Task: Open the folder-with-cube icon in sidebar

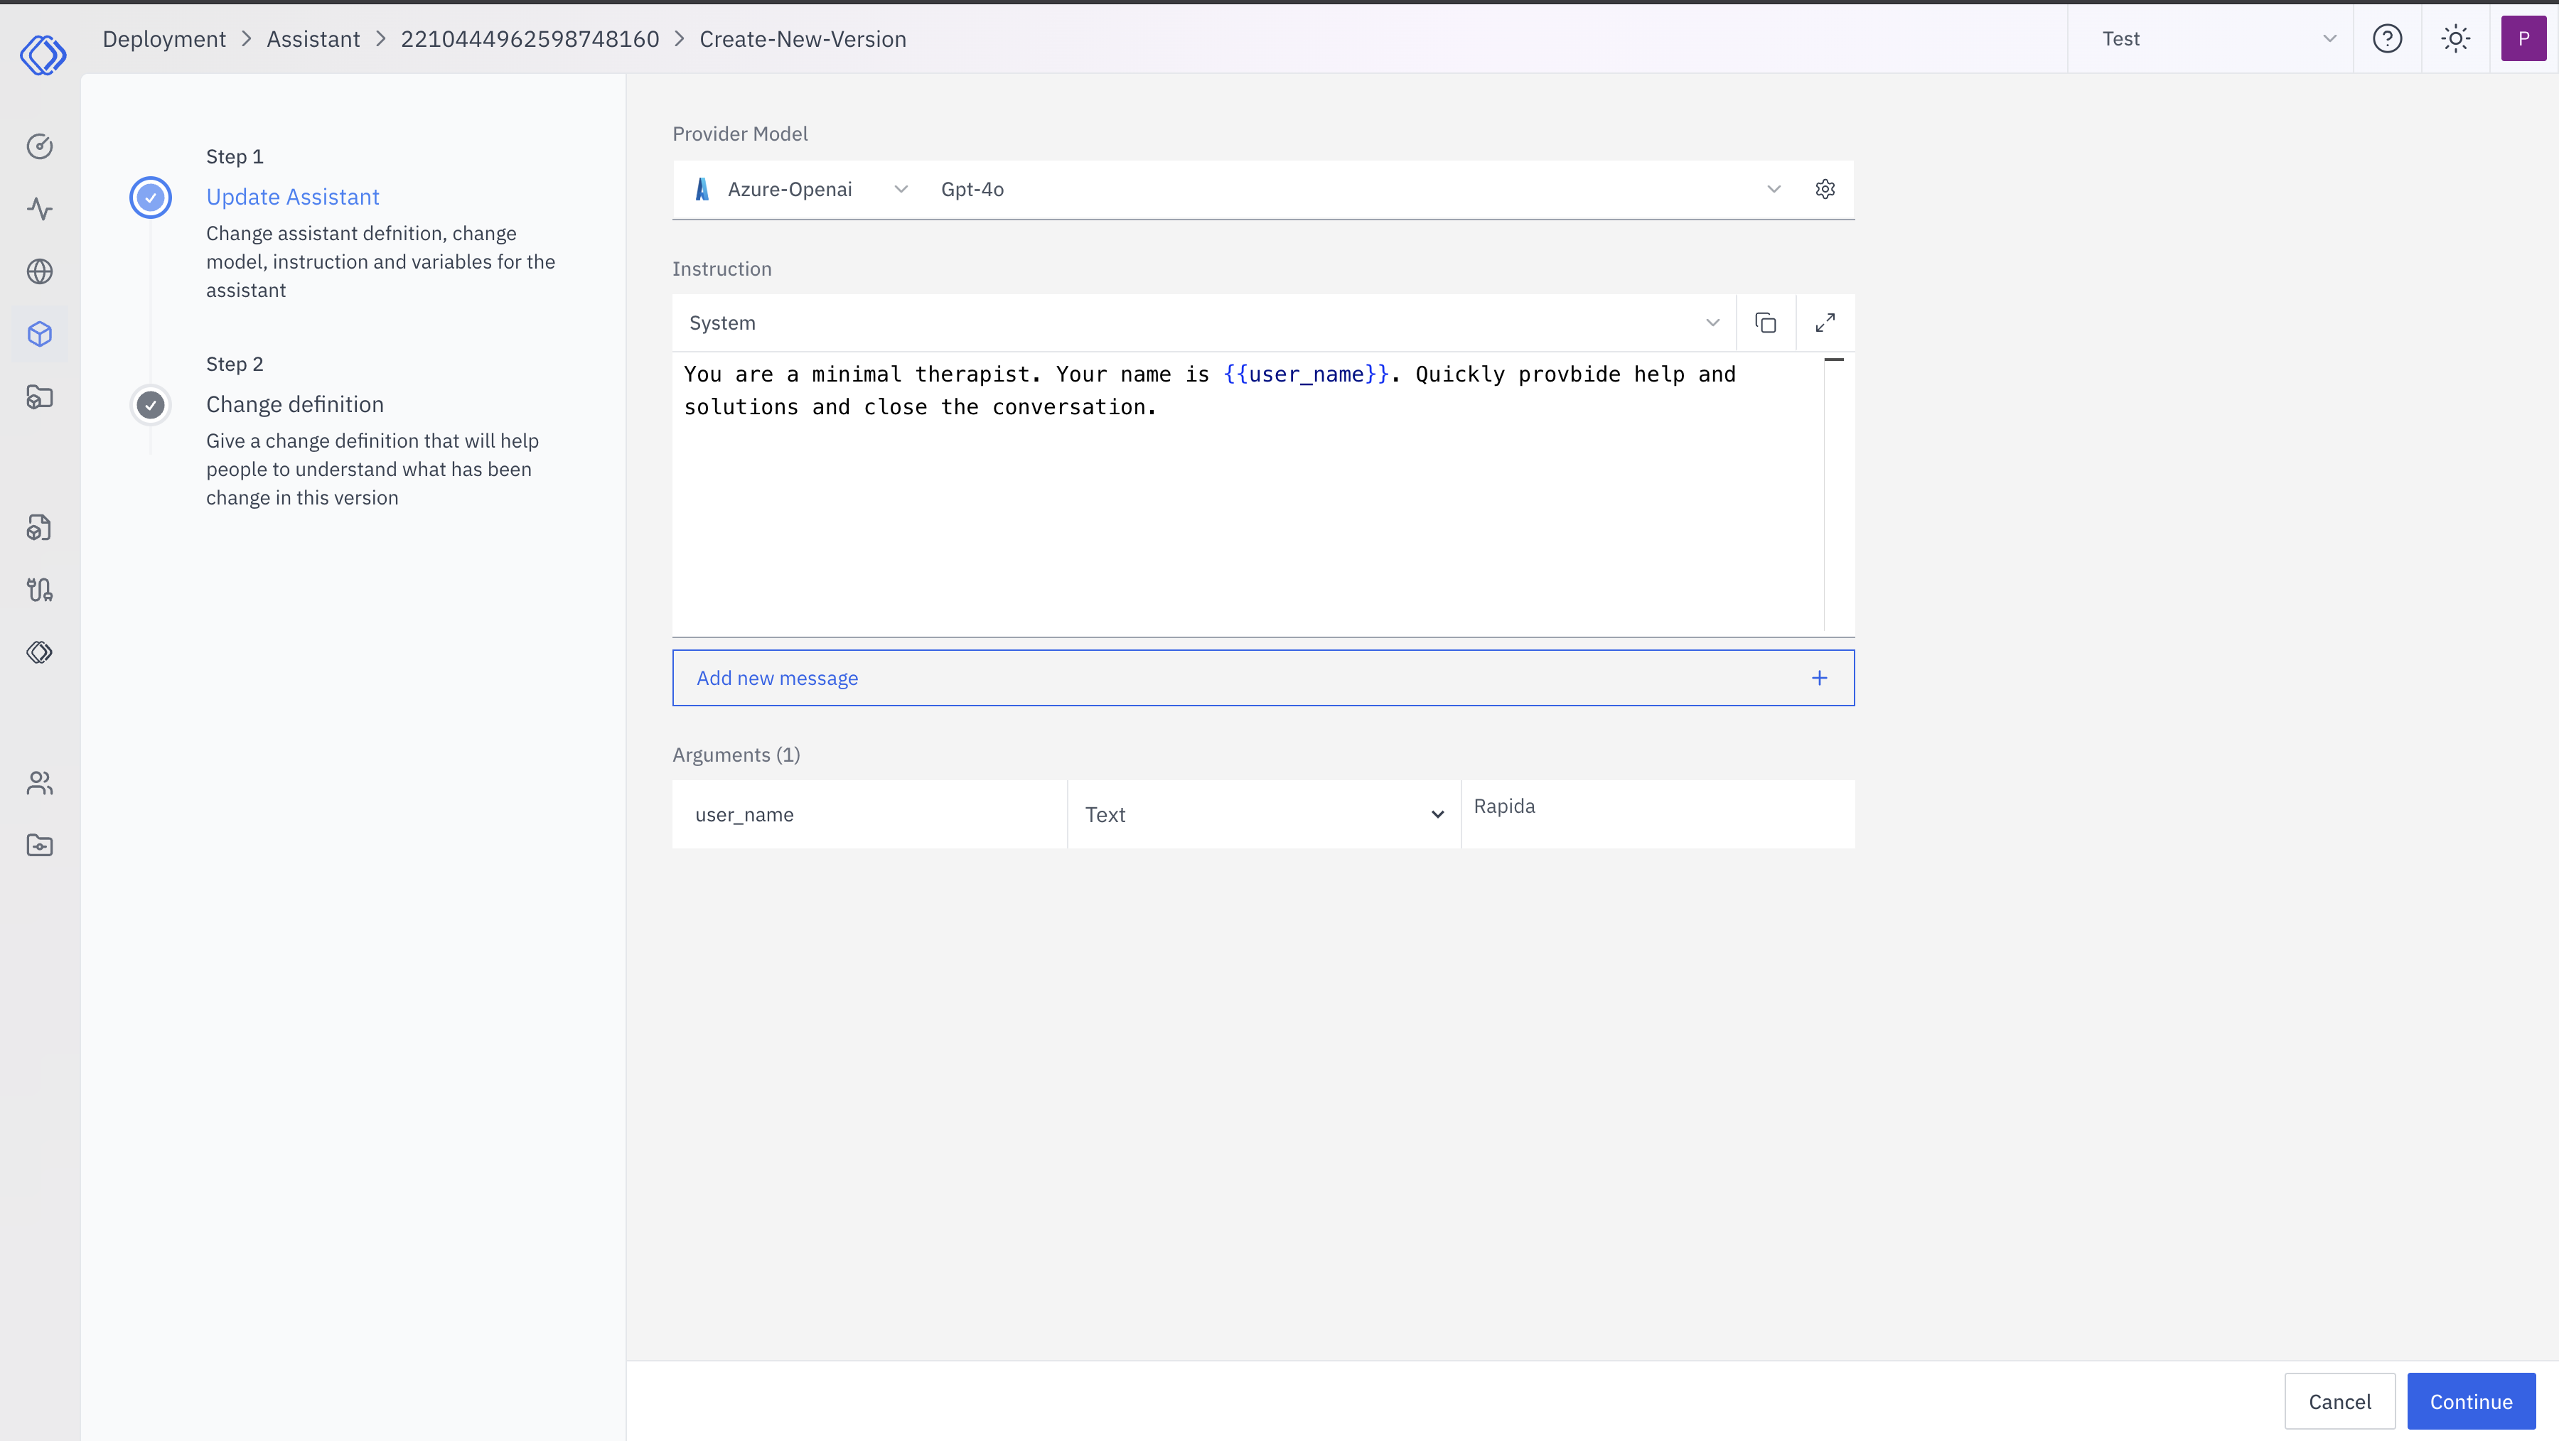Action: pos(40,396)
